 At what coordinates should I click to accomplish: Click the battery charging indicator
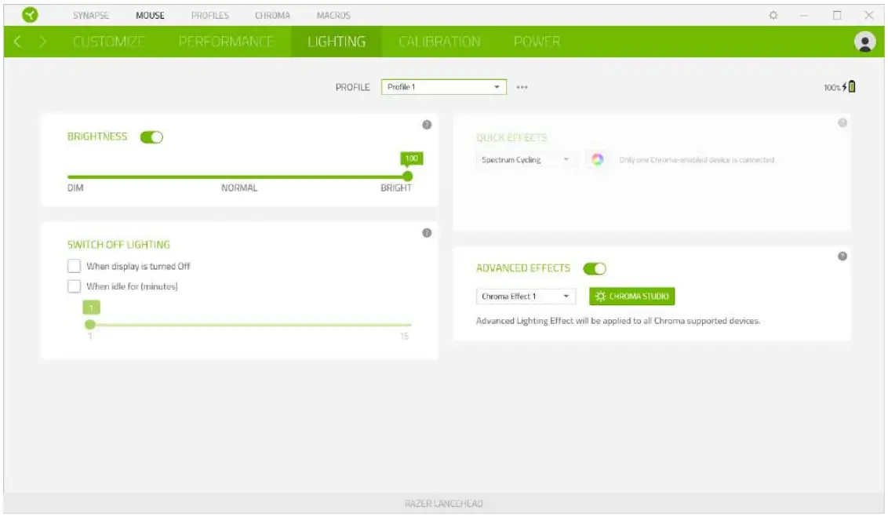coord(840,87)
